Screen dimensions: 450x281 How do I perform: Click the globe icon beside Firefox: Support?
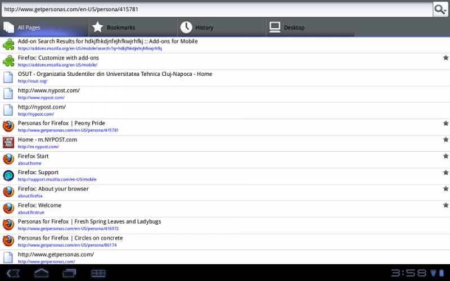8,175
